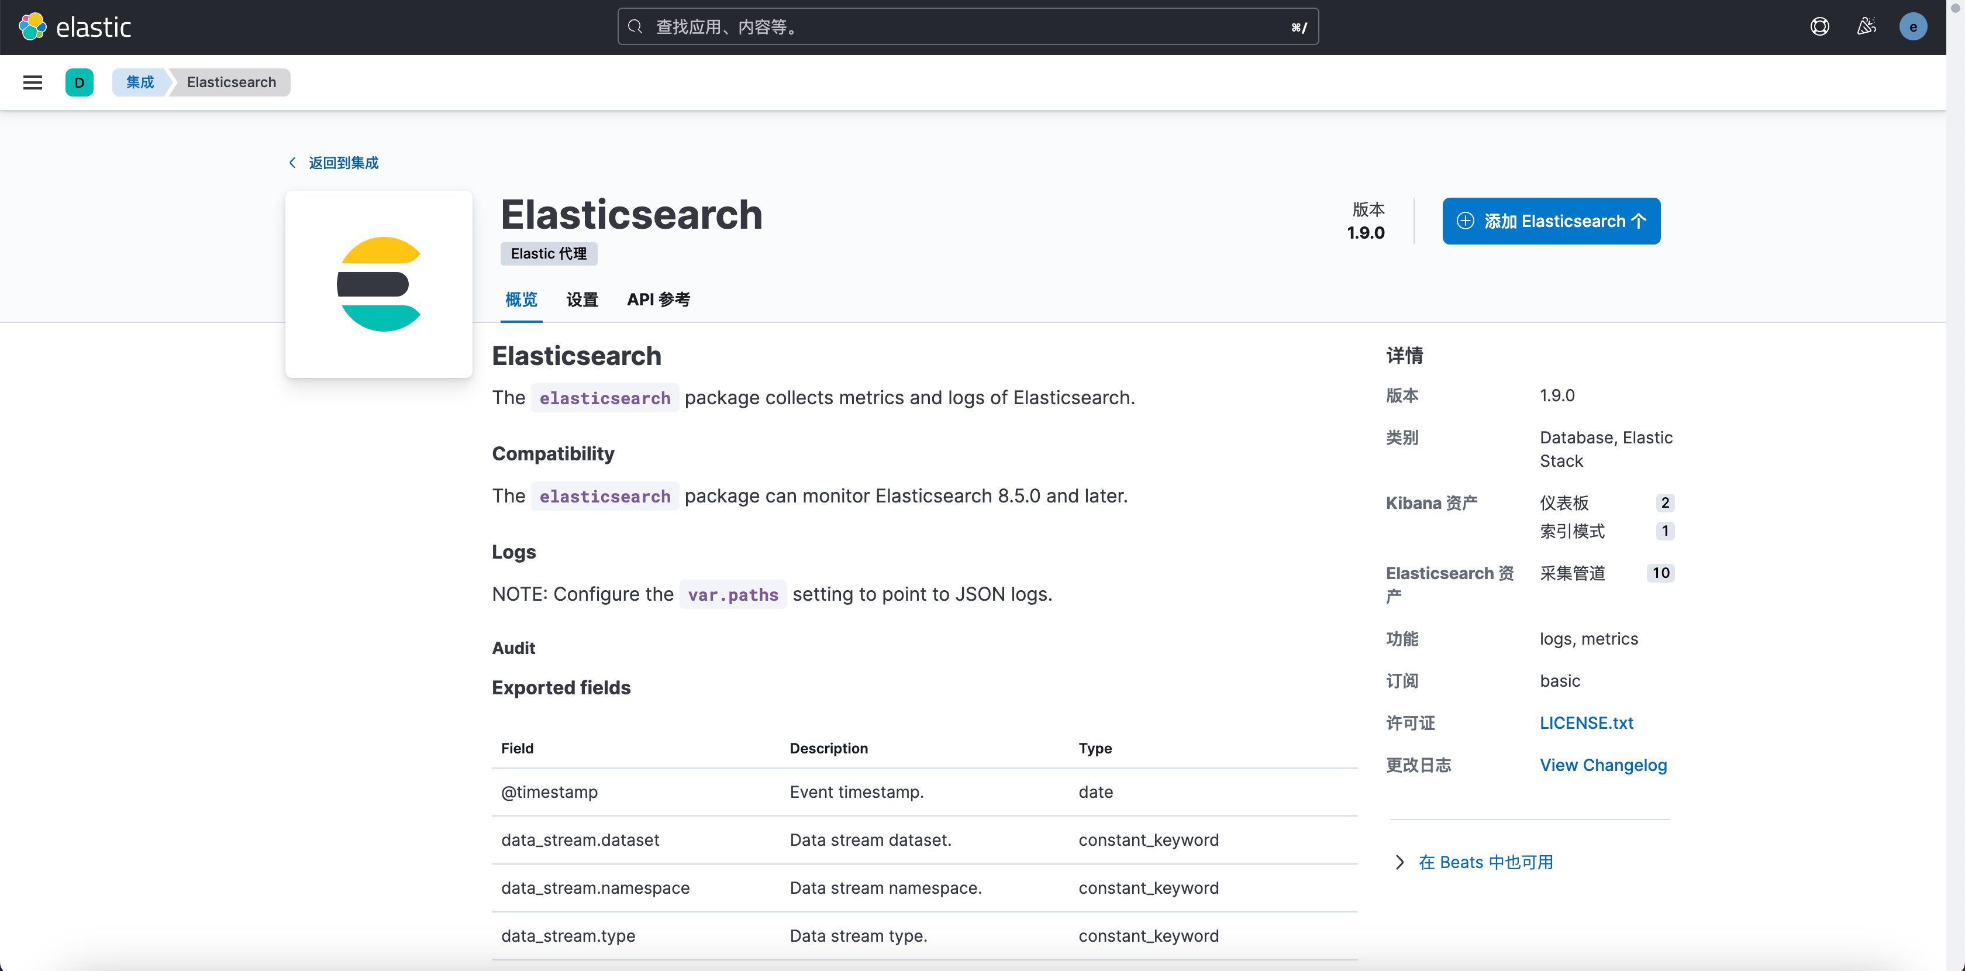
Task: Select the 概览 tab
Action: tap(521, 299)
